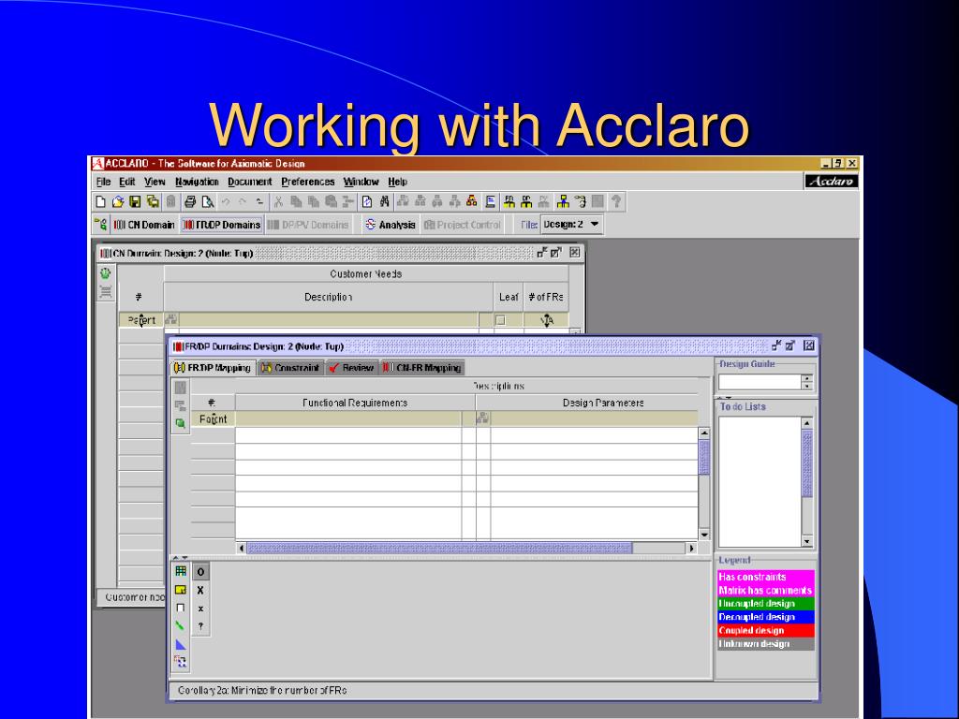
Task: Click the Save All stacked disks icon
Action: coord(153,201)
